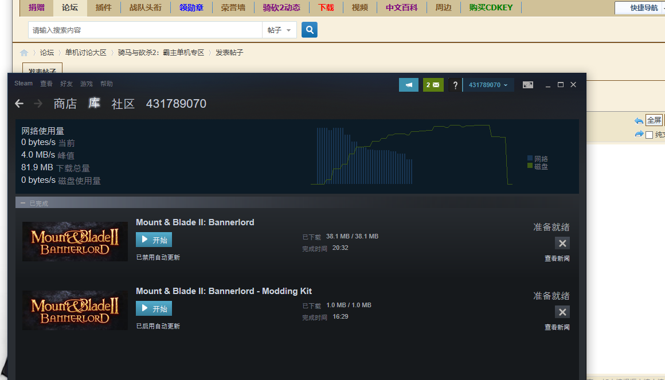The image size is (665, 380).
Task: Open the 荣誉墙 forum nav tab
Action: [233, 7]
